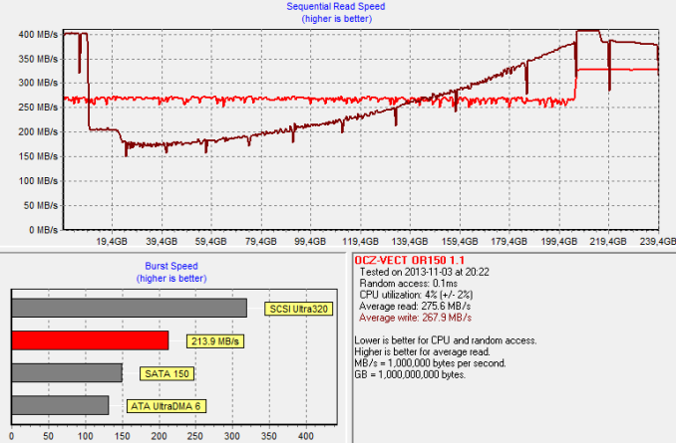
Task: Click the 150 MB/s axis label
Action: [x=38, y=156]
